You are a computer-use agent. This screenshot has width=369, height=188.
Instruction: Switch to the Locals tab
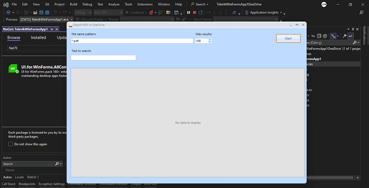pyautogui.click(x=19, y=177)
